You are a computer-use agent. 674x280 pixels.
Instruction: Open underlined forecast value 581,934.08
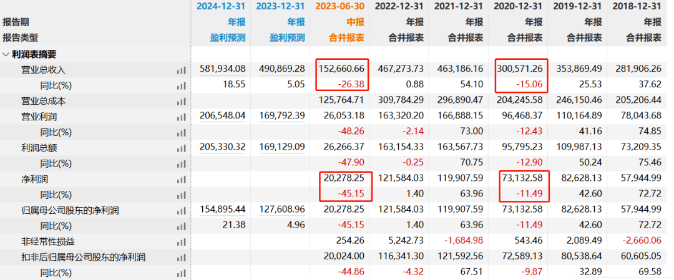[222, 69]
